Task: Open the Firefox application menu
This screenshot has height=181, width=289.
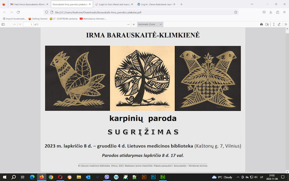Action: click(284, 12)
